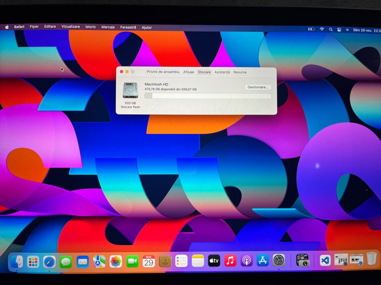Click the Spotlight search icon
This screenshot has height=285, width=381.
[331, 29]
